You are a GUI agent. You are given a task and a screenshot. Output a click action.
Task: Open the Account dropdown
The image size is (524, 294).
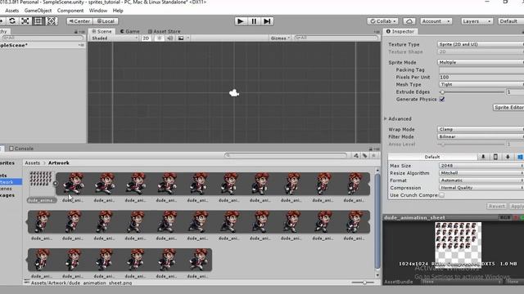[436, 21]
